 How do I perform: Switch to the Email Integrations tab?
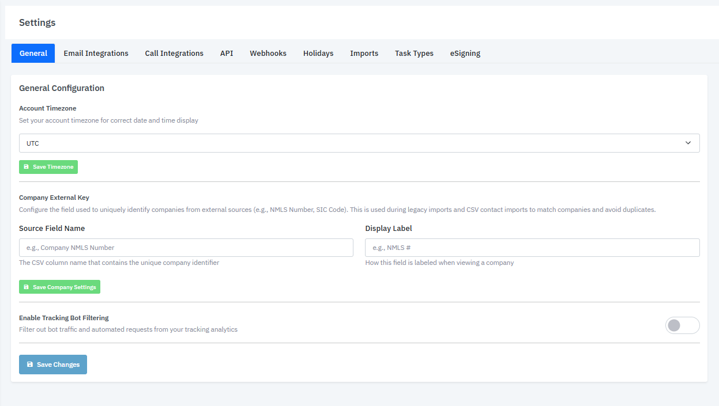(96, 53)
